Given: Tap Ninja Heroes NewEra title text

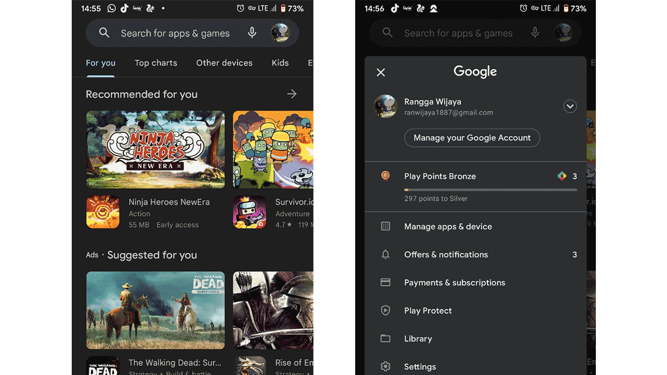Looking at the screenshot, I should [x=169, y=202].
